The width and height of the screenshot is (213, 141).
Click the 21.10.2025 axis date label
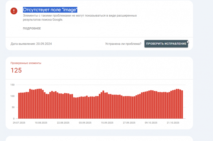click(173, 123)
